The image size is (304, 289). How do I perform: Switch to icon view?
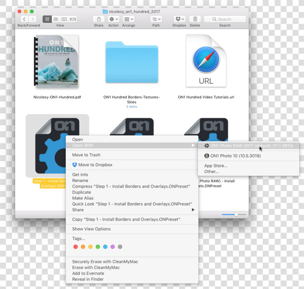click(47, 19)
